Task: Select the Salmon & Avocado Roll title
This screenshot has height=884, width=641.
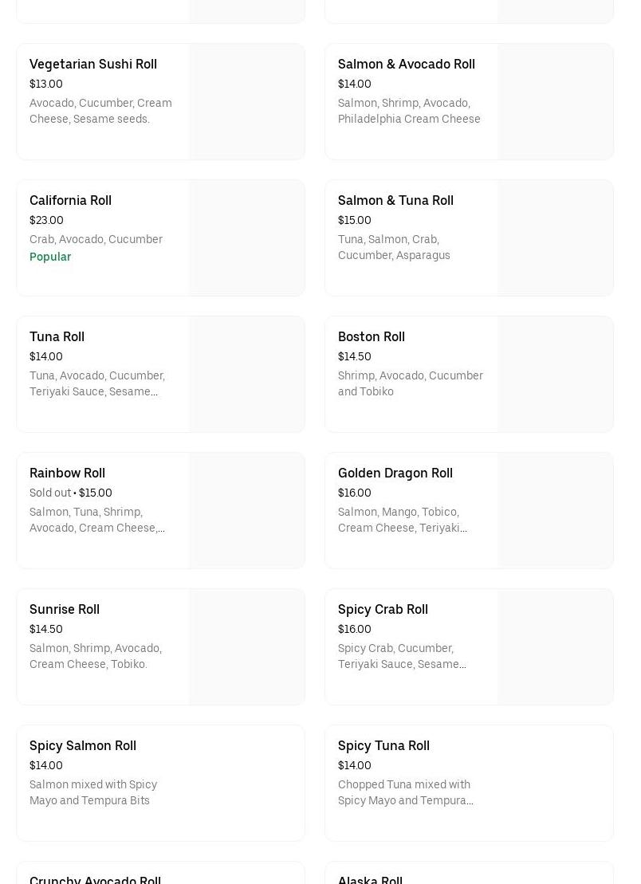Action: point(406,65)
